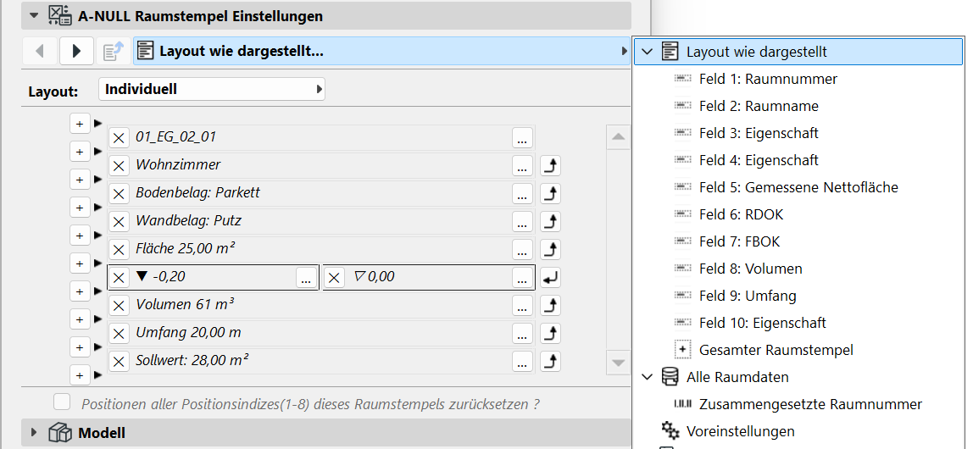Click the previous page arrow button
The width and height of the screenshot is (973, 449).
point(40,52)
